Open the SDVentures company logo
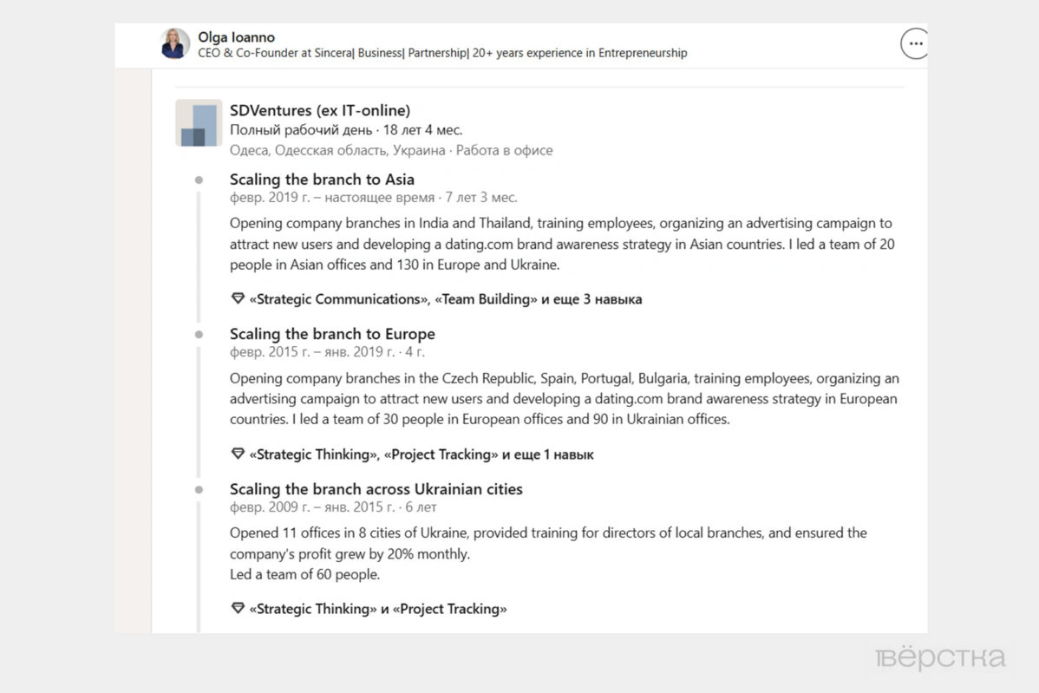Viewport: 1039px width, 693px height. (x=199, y=122)
